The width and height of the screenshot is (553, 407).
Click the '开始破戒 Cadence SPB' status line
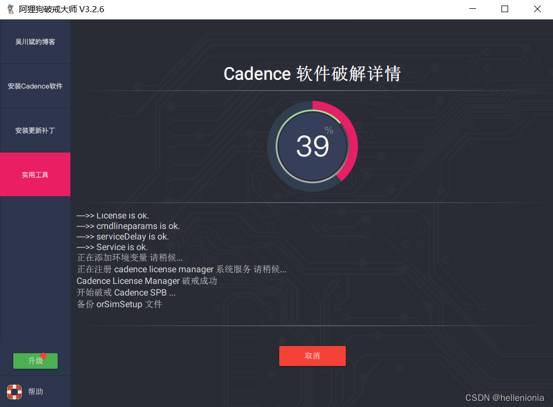click(x=126, y=292)
